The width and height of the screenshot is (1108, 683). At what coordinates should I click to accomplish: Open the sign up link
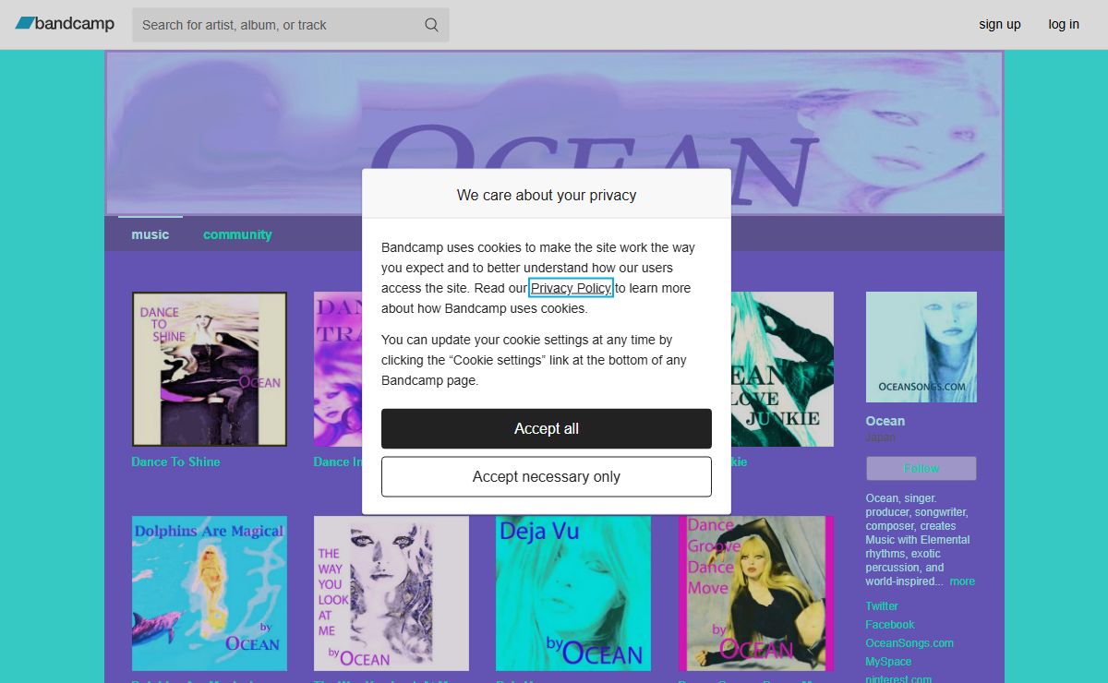(x=1000, y=25)
